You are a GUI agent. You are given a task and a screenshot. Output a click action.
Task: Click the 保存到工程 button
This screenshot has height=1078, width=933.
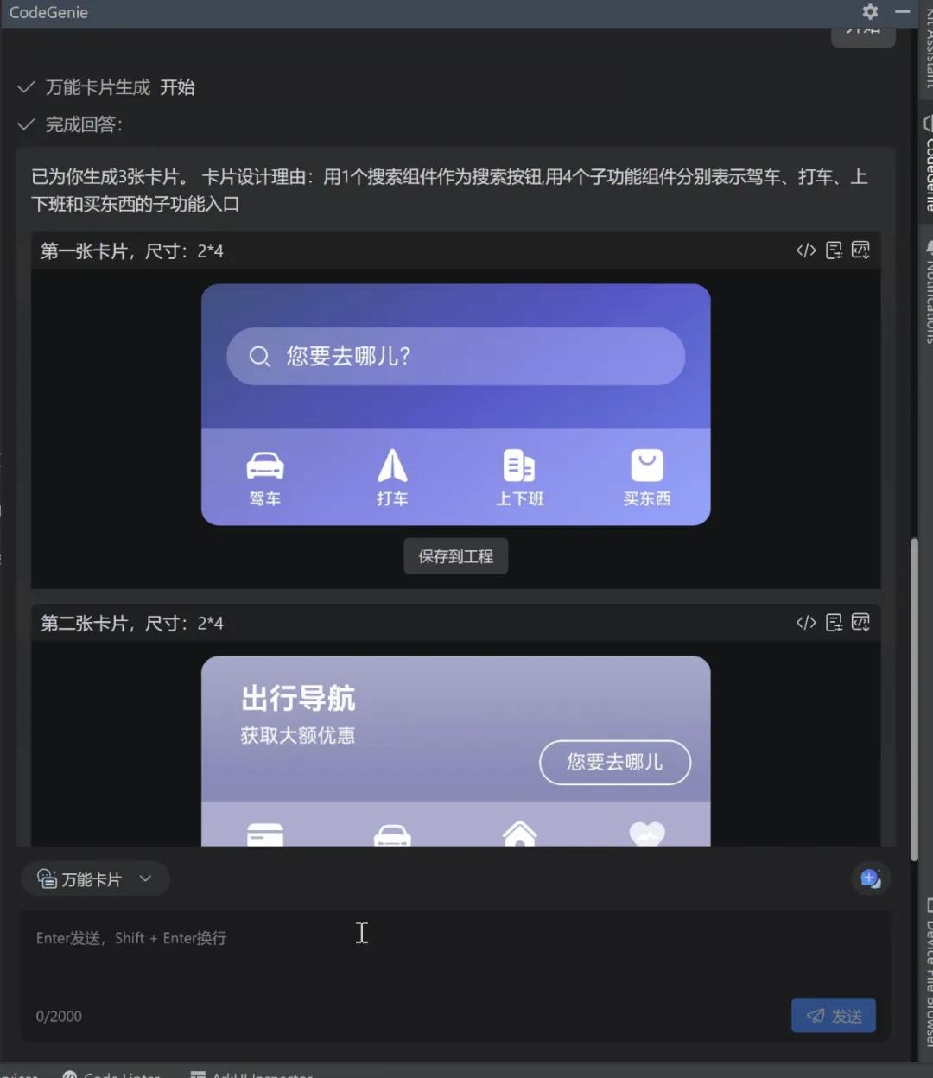tap(455, 555)
